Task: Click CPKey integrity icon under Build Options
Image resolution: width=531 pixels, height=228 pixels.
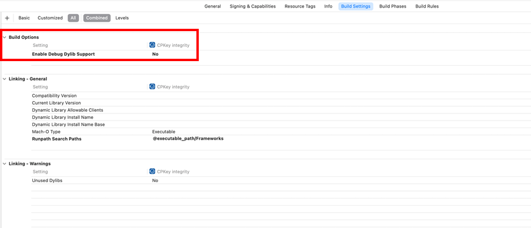Action: tap(152, 45)
